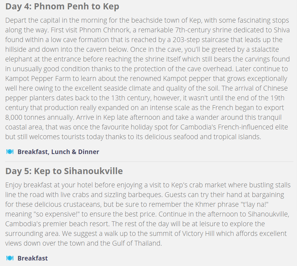Click the words Victory Hill in Day 5
The image size is (297, 266).
tap(198, 234)
